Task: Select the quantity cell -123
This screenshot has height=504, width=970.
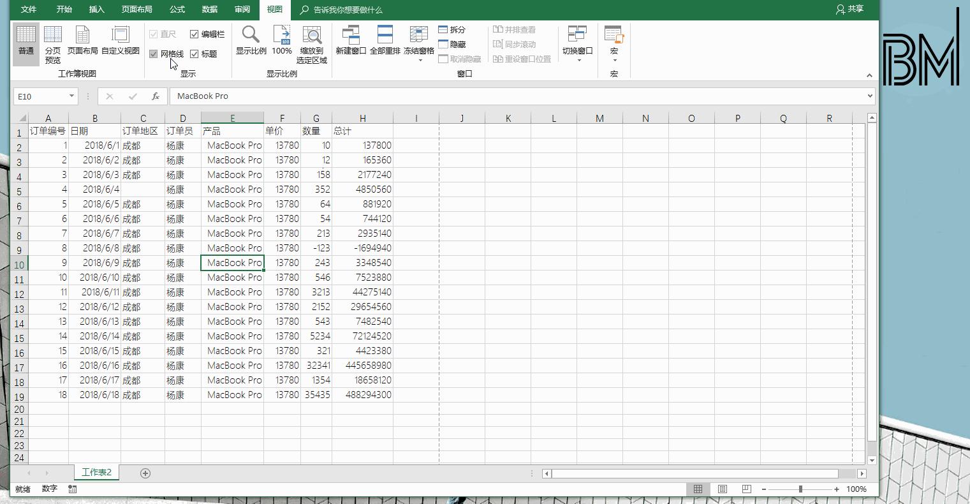Action: pyautogui.click(x=316, y=248)
